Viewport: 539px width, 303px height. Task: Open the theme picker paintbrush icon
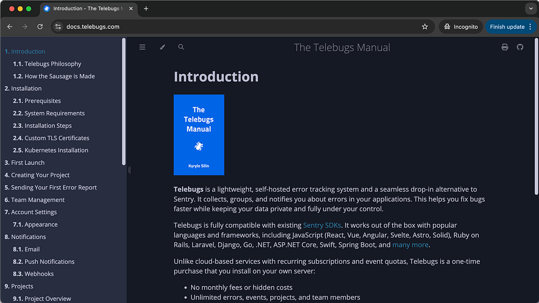[x=162, y=47]
